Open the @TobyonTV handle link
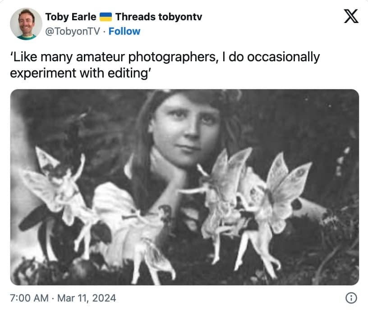 coord(74,31)
